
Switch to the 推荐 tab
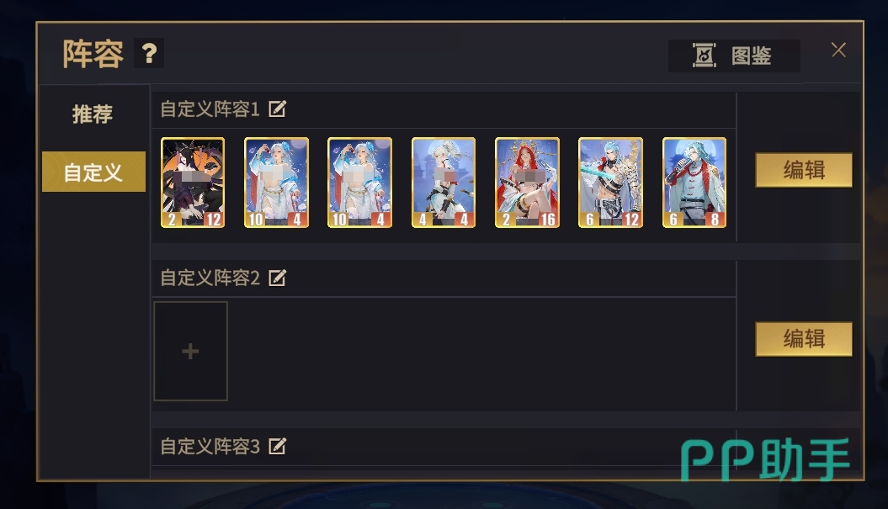(x=93, y=114)
